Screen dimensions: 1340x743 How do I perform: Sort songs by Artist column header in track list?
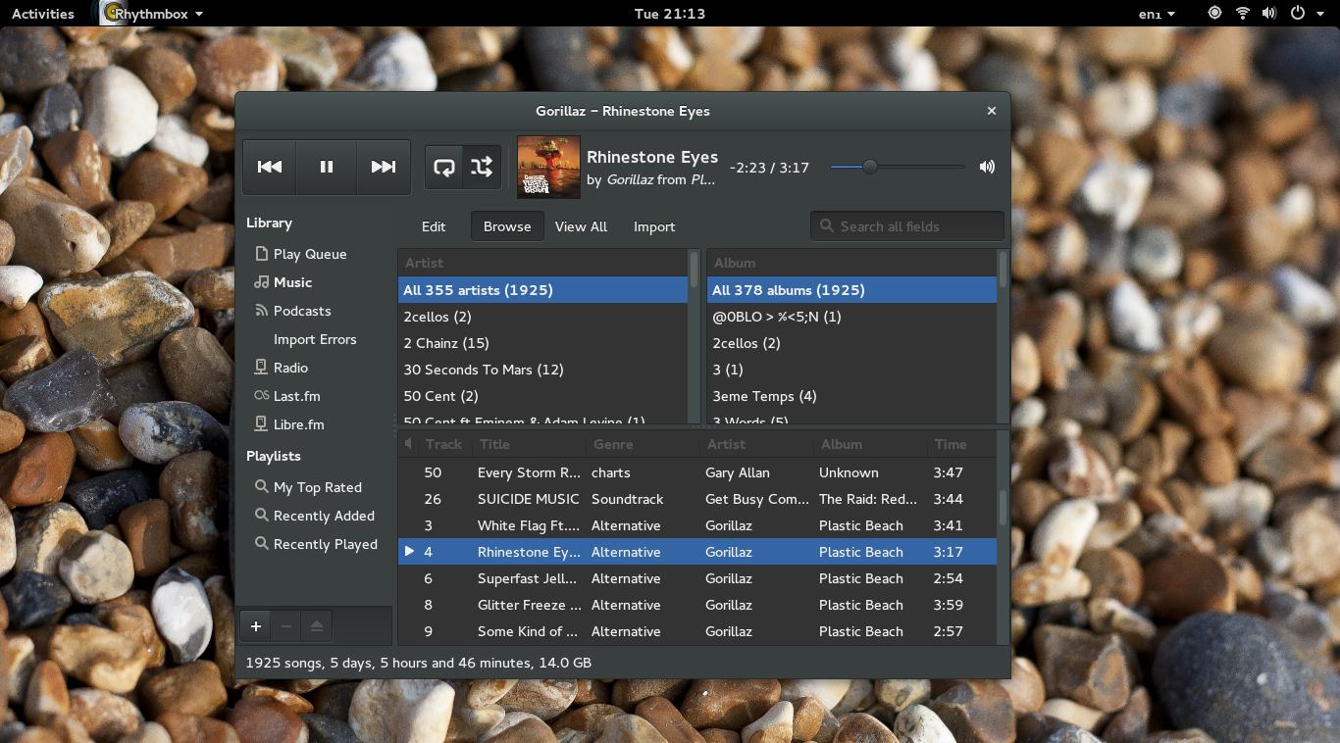pos(757,444)
